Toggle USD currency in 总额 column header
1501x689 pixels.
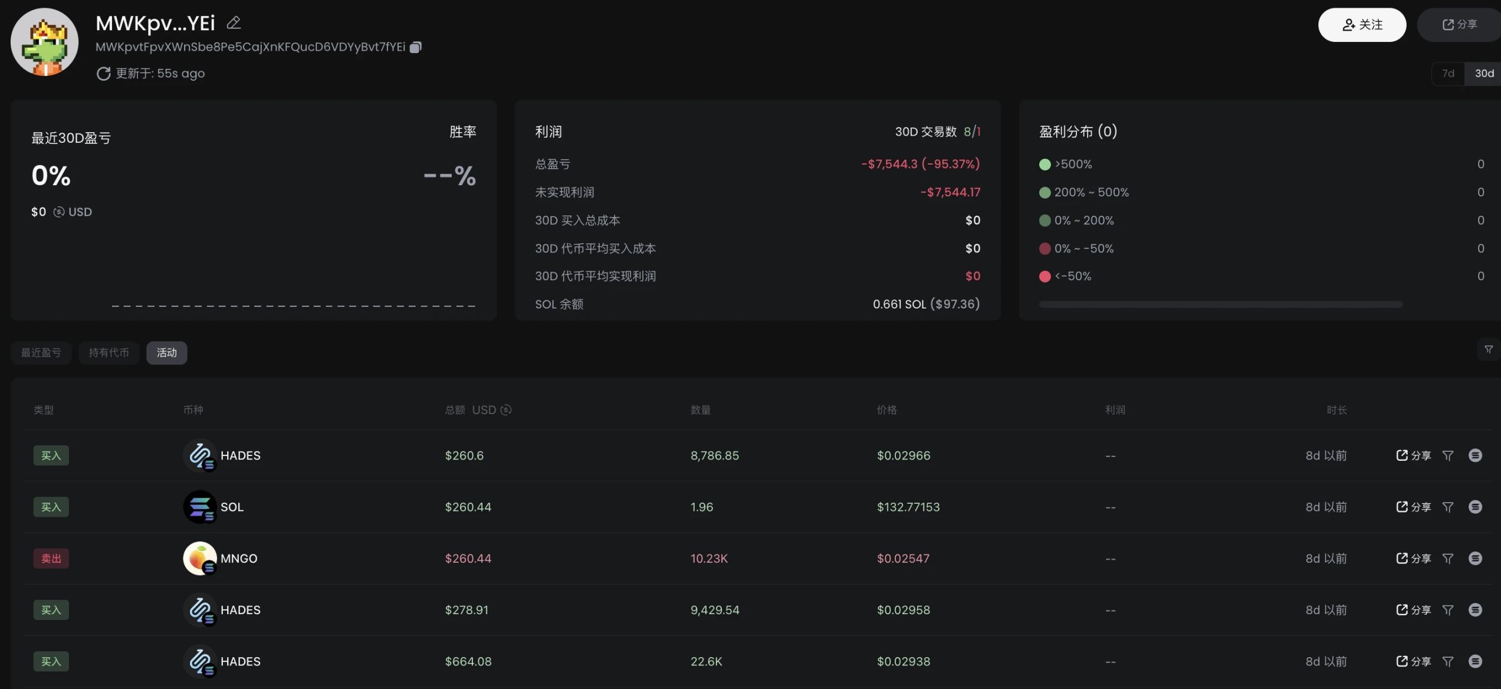[x=506, y=410]
